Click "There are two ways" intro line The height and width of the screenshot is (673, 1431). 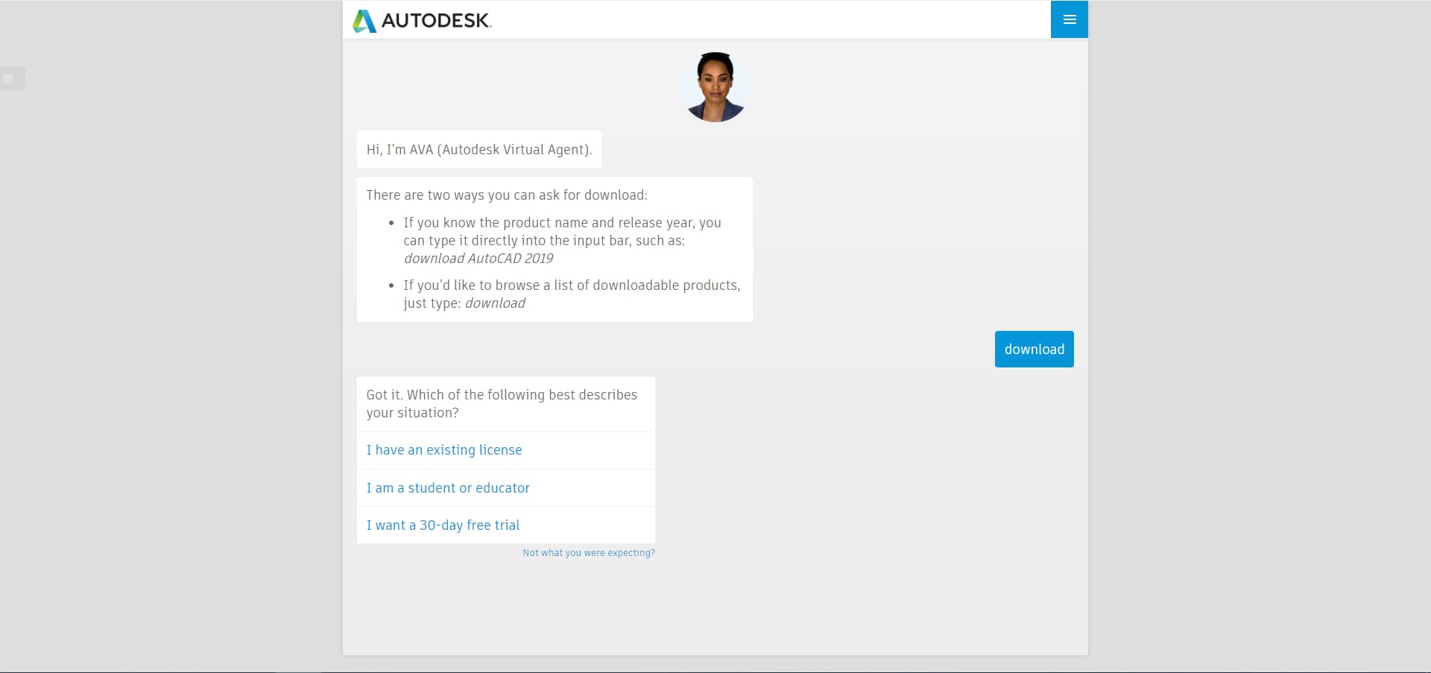[x=506, y=195]
